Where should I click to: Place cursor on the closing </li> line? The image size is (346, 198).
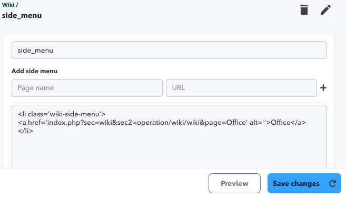(x=25, y=131)
